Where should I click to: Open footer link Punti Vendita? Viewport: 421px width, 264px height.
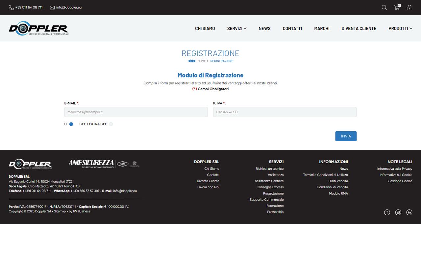338,181
